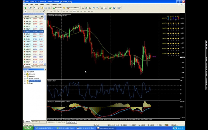The width and height of the screenshot is (208, 130).
Task: Switch to the Tick Chart tab
Action: click(35, 66)
